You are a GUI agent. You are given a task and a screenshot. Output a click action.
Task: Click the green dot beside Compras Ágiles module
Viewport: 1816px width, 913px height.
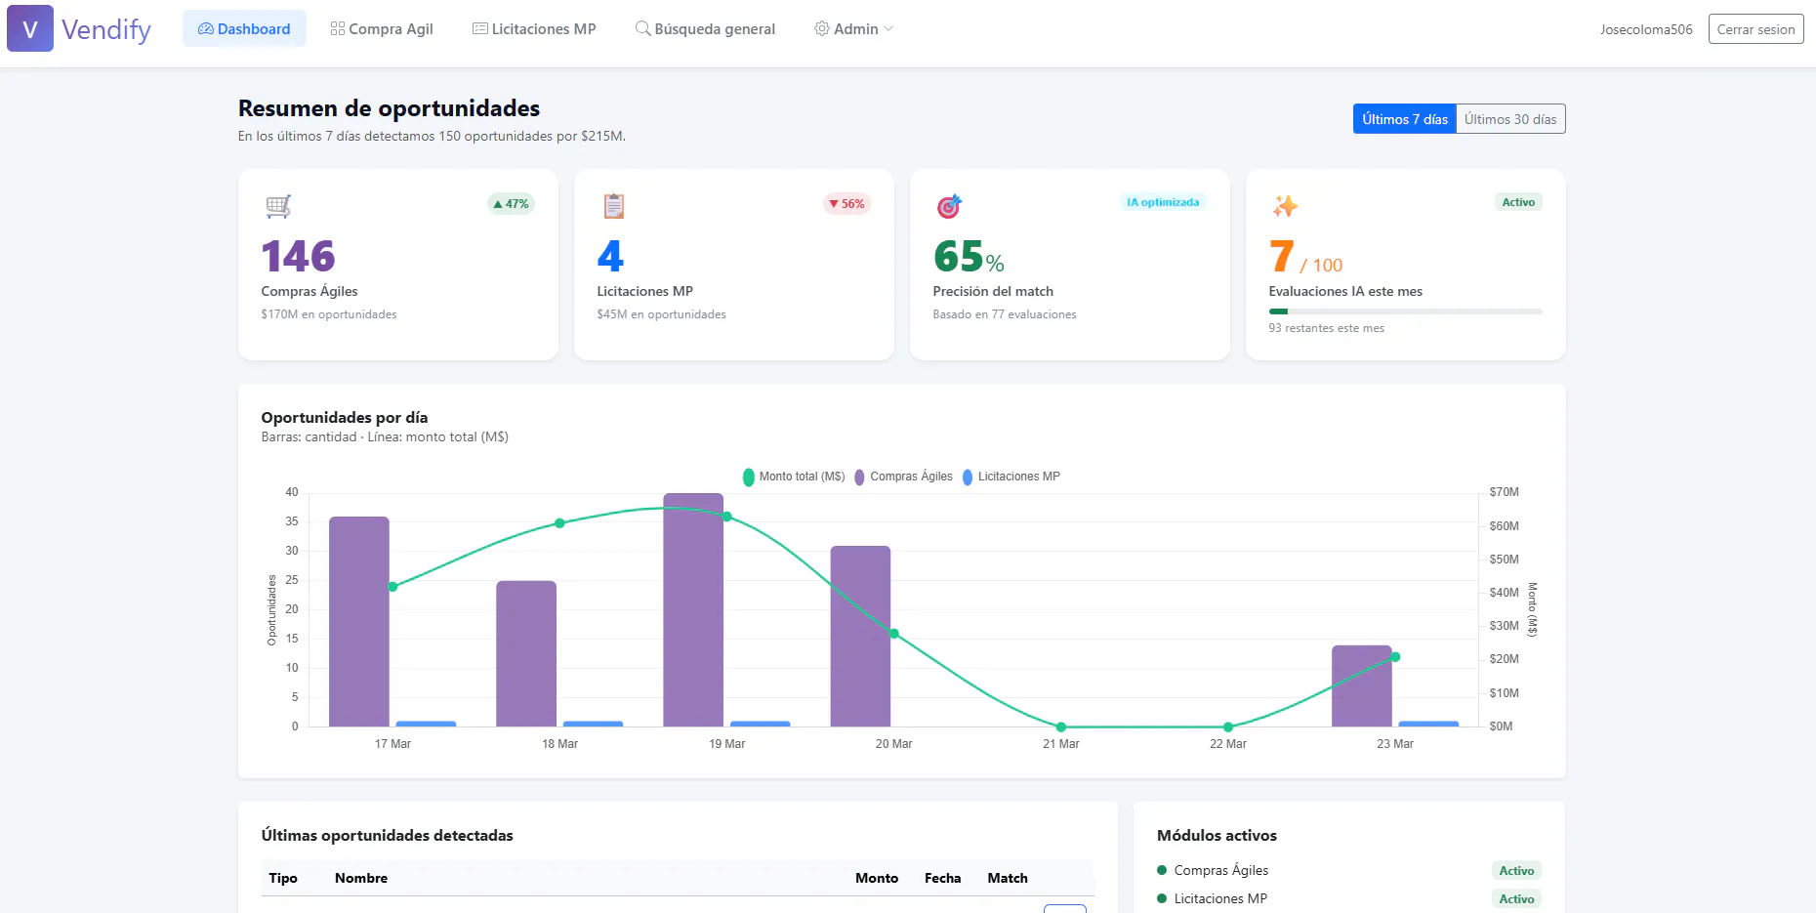[x=1162, y=870]
